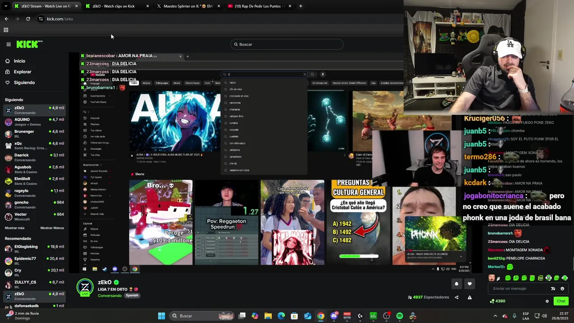Open the emote picker smiley in the chat box

562,288
